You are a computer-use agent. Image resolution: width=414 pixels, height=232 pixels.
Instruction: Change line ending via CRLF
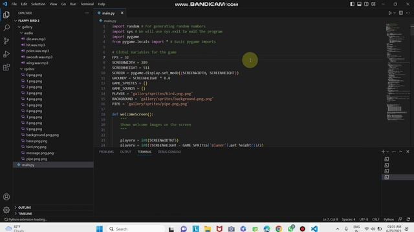point(375,219)
